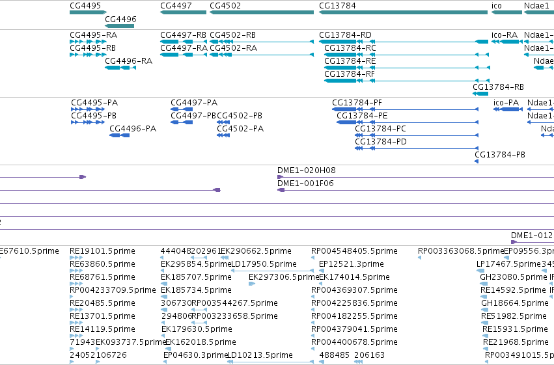Select the CG4497-PA protein feature
The width and height of the screenshot is (554, 365).
click(182, 109)
